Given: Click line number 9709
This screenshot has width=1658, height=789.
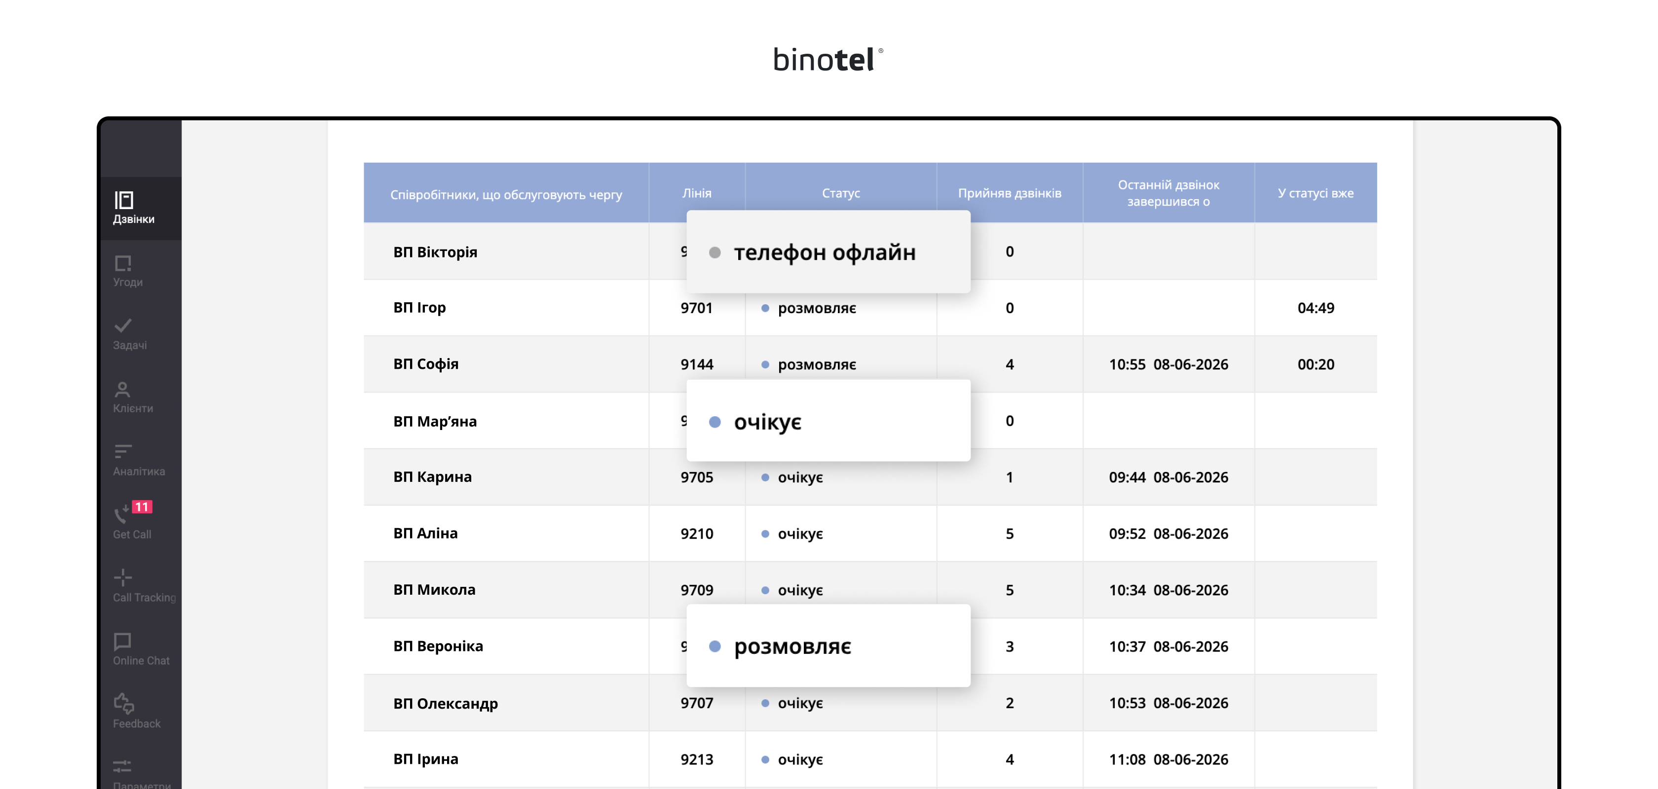Looking at the screenshot, I should point(697,590).
